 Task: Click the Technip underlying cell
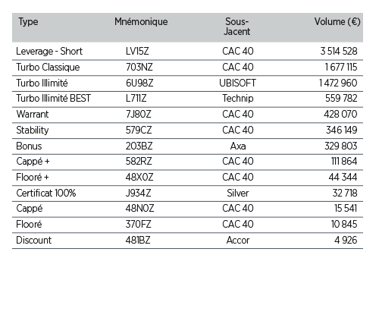coord(238,99)
